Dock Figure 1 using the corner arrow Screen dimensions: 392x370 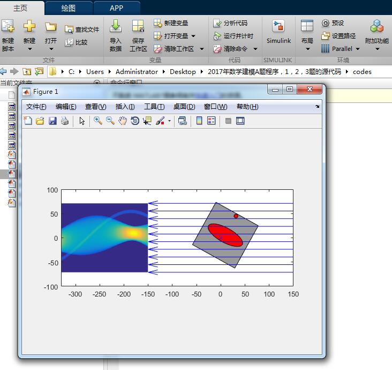point(317,106)
